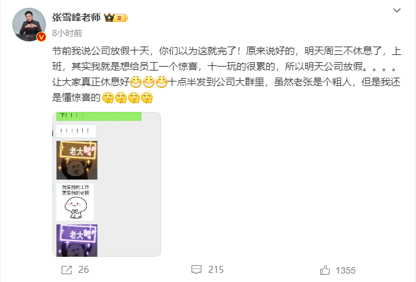Click the first shushing face emoji
Image resolution: width=416 pixels, height=282 pixels.
point(107,98)
